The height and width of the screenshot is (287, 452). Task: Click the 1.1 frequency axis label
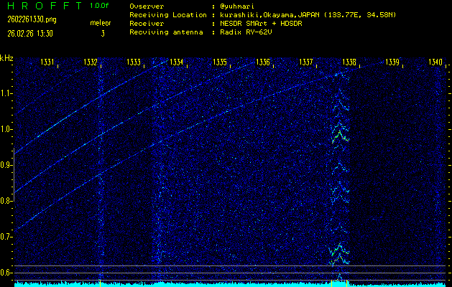tap(6, 93)
